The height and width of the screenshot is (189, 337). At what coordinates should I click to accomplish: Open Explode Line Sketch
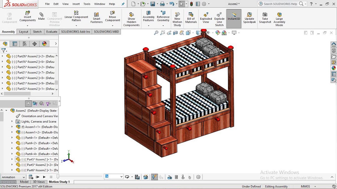219,19
